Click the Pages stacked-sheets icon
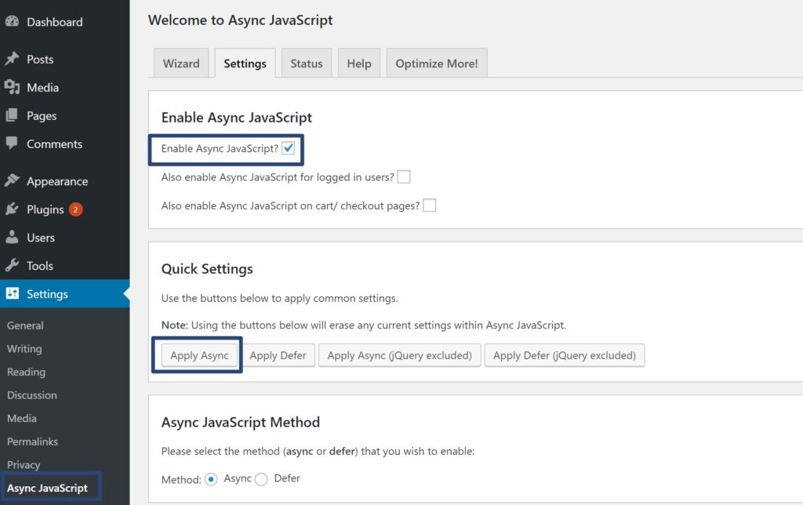Viewport: 803px width, 505px height. pos(12,115)
